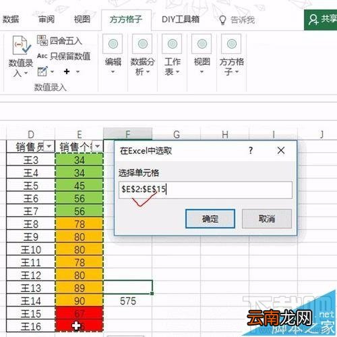Open the 工作表 group button
337x337 pixels.
tap(172, 55)
